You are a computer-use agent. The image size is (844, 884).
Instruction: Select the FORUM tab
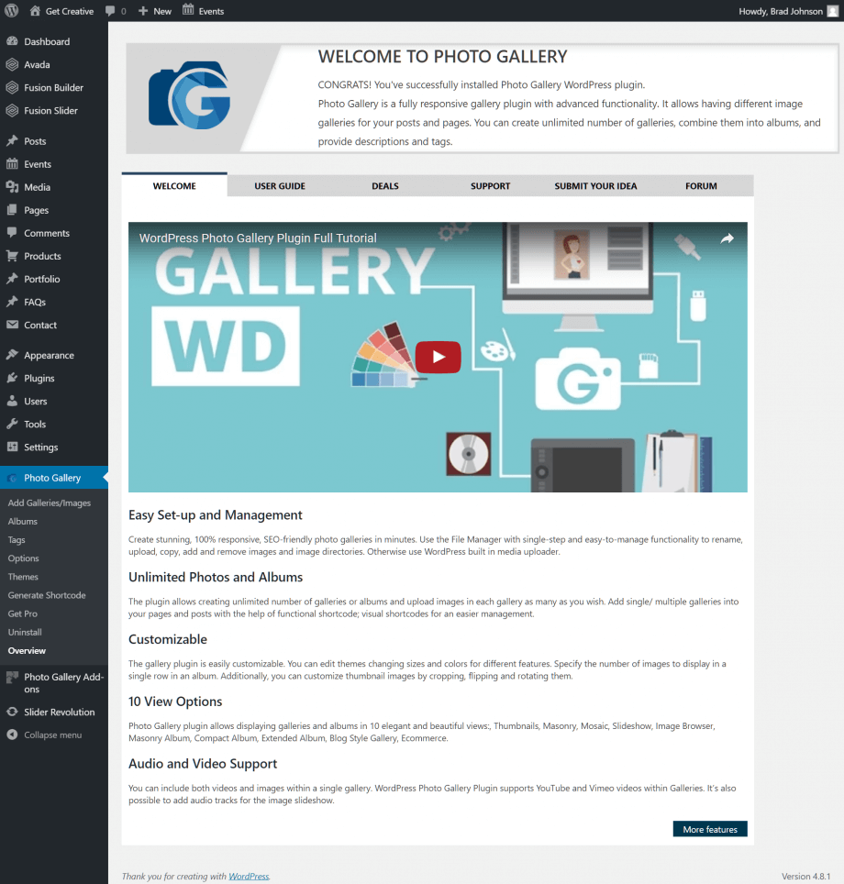point(700,185)
